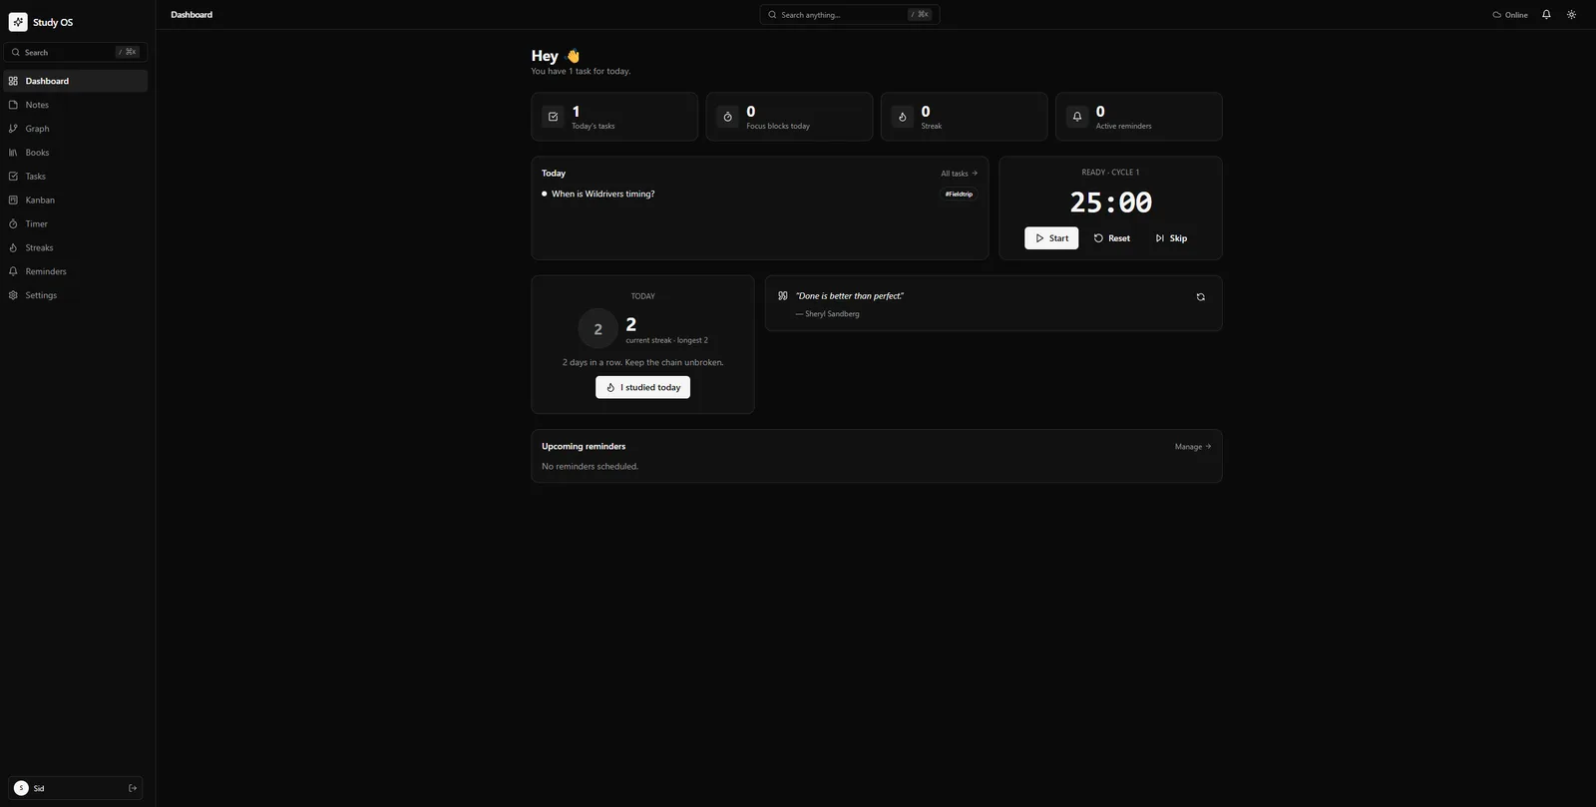
Task: Click the Timer sidebar icon
Action: click(13, 224)
